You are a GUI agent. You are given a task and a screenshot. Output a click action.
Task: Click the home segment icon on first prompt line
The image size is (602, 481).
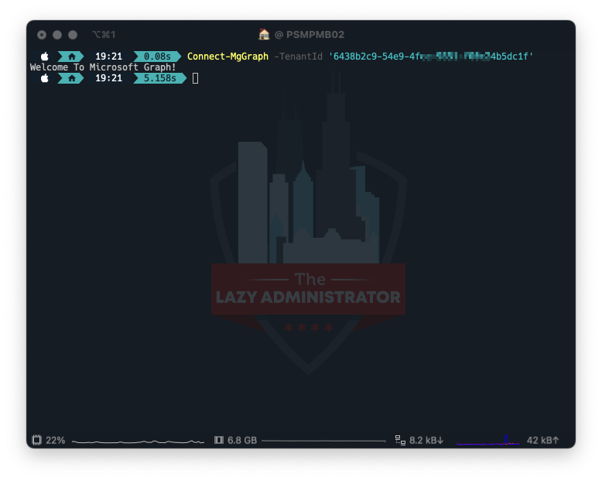click(71, 57)
